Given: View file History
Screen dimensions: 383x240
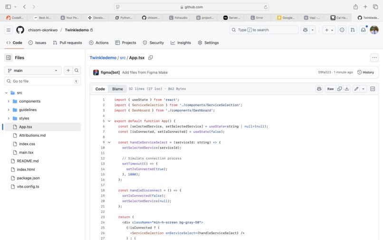Looking at the screenshot, I should click(x=366, y=72).
